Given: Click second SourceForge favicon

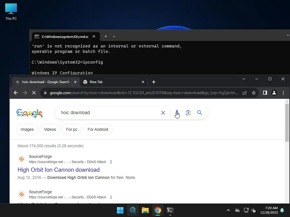Looking at the screenshot, I should [22, 194].
